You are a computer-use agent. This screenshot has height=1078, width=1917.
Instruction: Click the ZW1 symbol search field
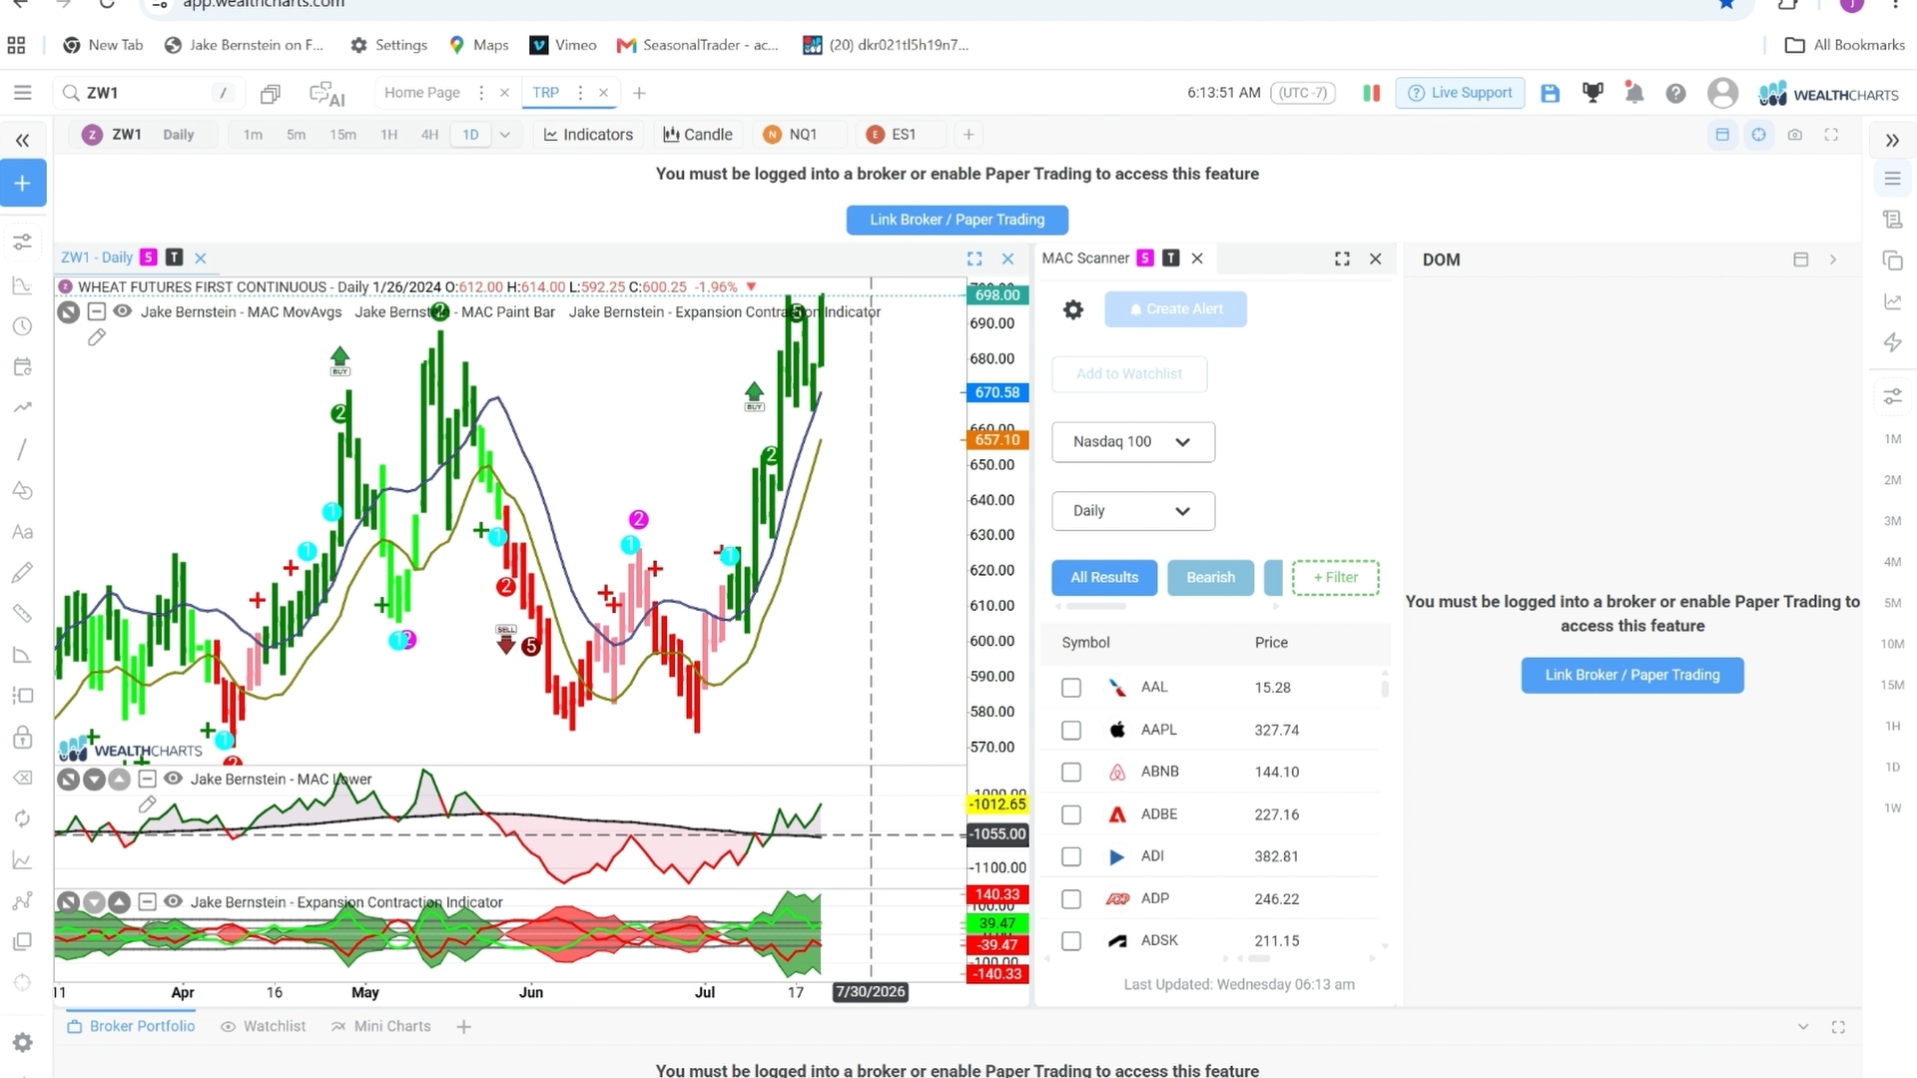pyautogui.click(x=147, y=93)
